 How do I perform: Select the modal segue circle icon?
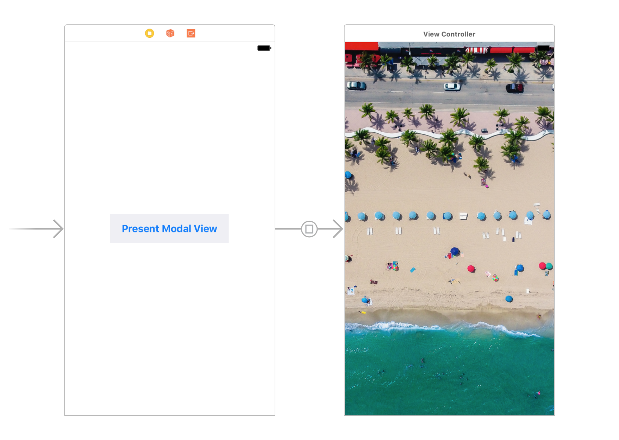coord(309,229)
